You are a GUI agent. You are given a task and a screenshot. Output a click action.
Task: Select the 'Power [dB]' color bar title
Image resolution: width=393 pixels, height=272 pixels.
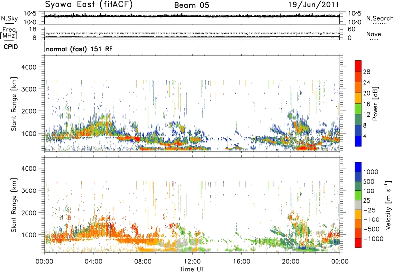375,104
